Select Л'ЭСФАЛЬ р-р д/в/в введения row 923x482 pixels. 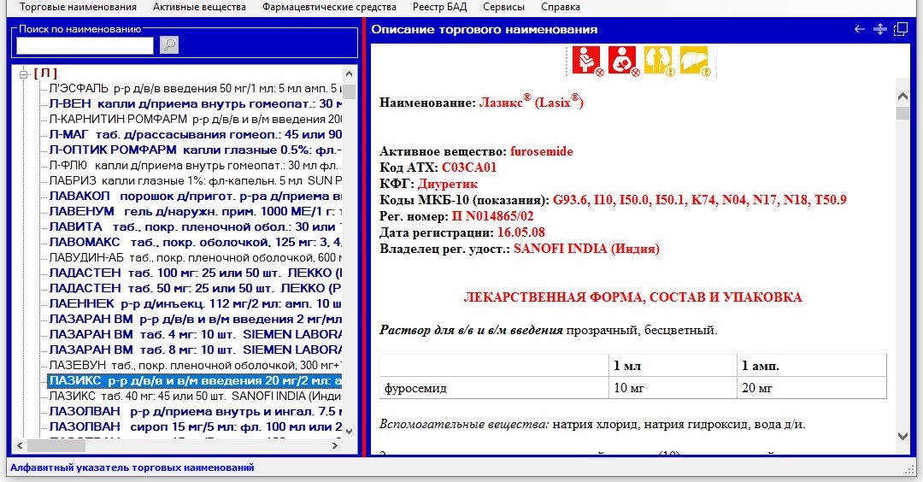(x=195, y=88)
